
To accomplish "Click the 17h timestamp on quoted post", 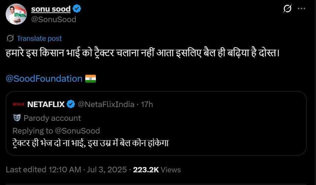I will pyautogui.click(x=147, y=104).
